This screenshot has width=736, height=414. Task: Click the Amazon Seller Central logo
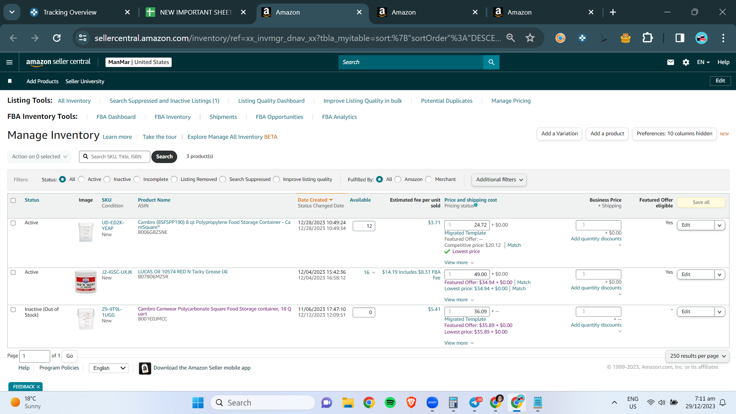coord(58,62)
